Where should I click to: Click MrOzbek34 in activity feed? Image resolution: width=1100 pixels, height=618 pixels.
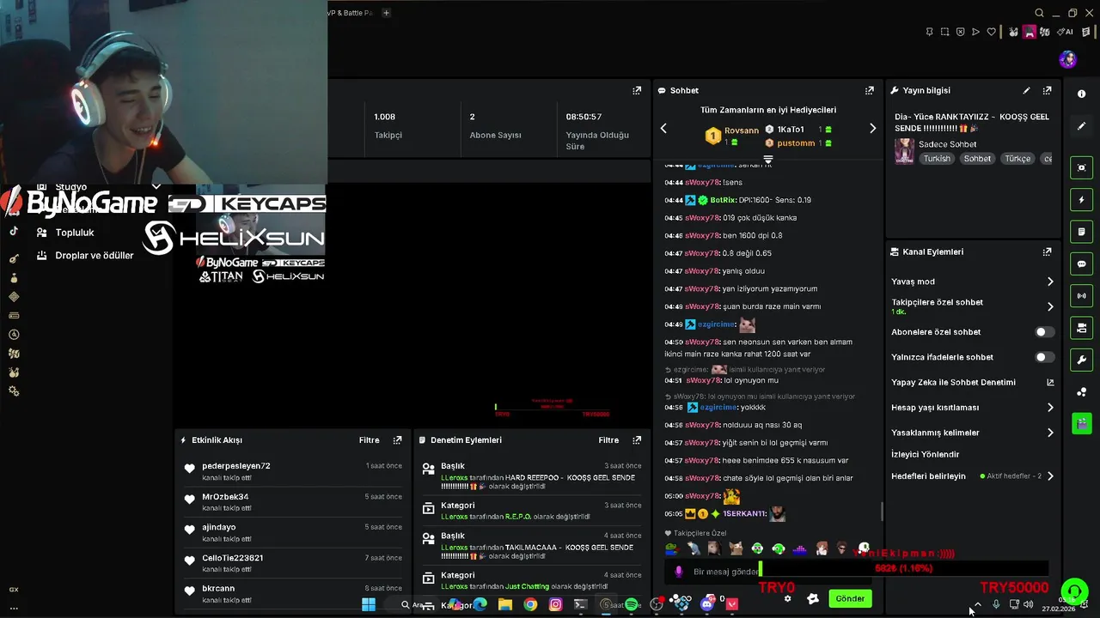pyautogui.click(x=225, y=497)
